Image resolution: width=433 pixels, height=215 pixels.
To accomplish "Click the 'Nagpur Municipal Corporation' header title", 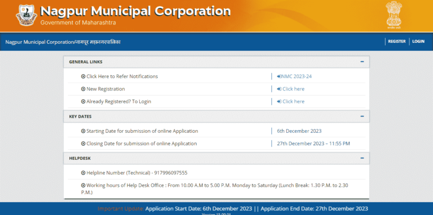I will 135,11.
